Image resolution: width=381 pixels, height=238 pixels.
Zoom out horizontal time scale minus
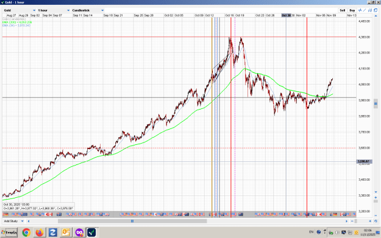coord(352,221)
